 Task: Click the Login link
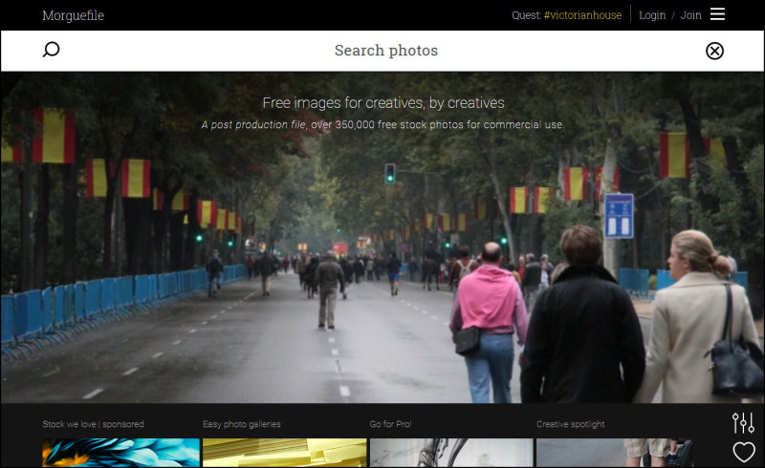652,15
